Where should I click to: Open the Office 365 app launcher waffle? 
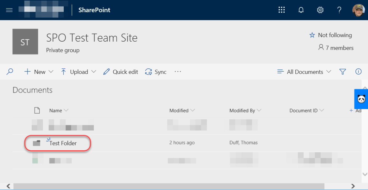pos(281,10)
